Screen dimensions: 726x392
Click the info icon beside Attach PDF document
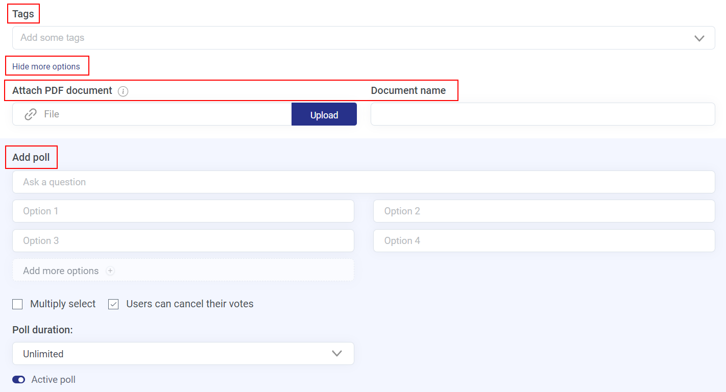click(x=123, y=91)
